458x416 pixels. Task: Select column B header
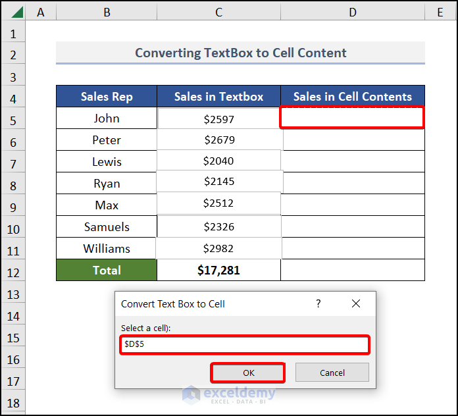107,13
